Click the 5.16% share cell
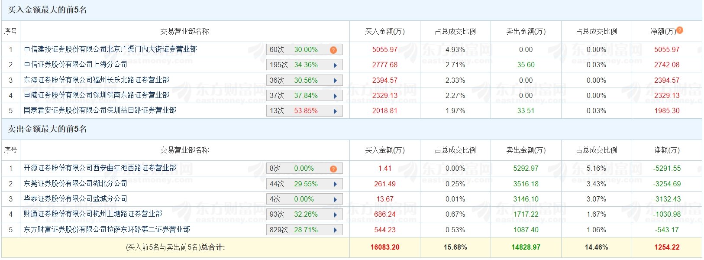Viewport: 704px width, 260px height. (596, 168)
